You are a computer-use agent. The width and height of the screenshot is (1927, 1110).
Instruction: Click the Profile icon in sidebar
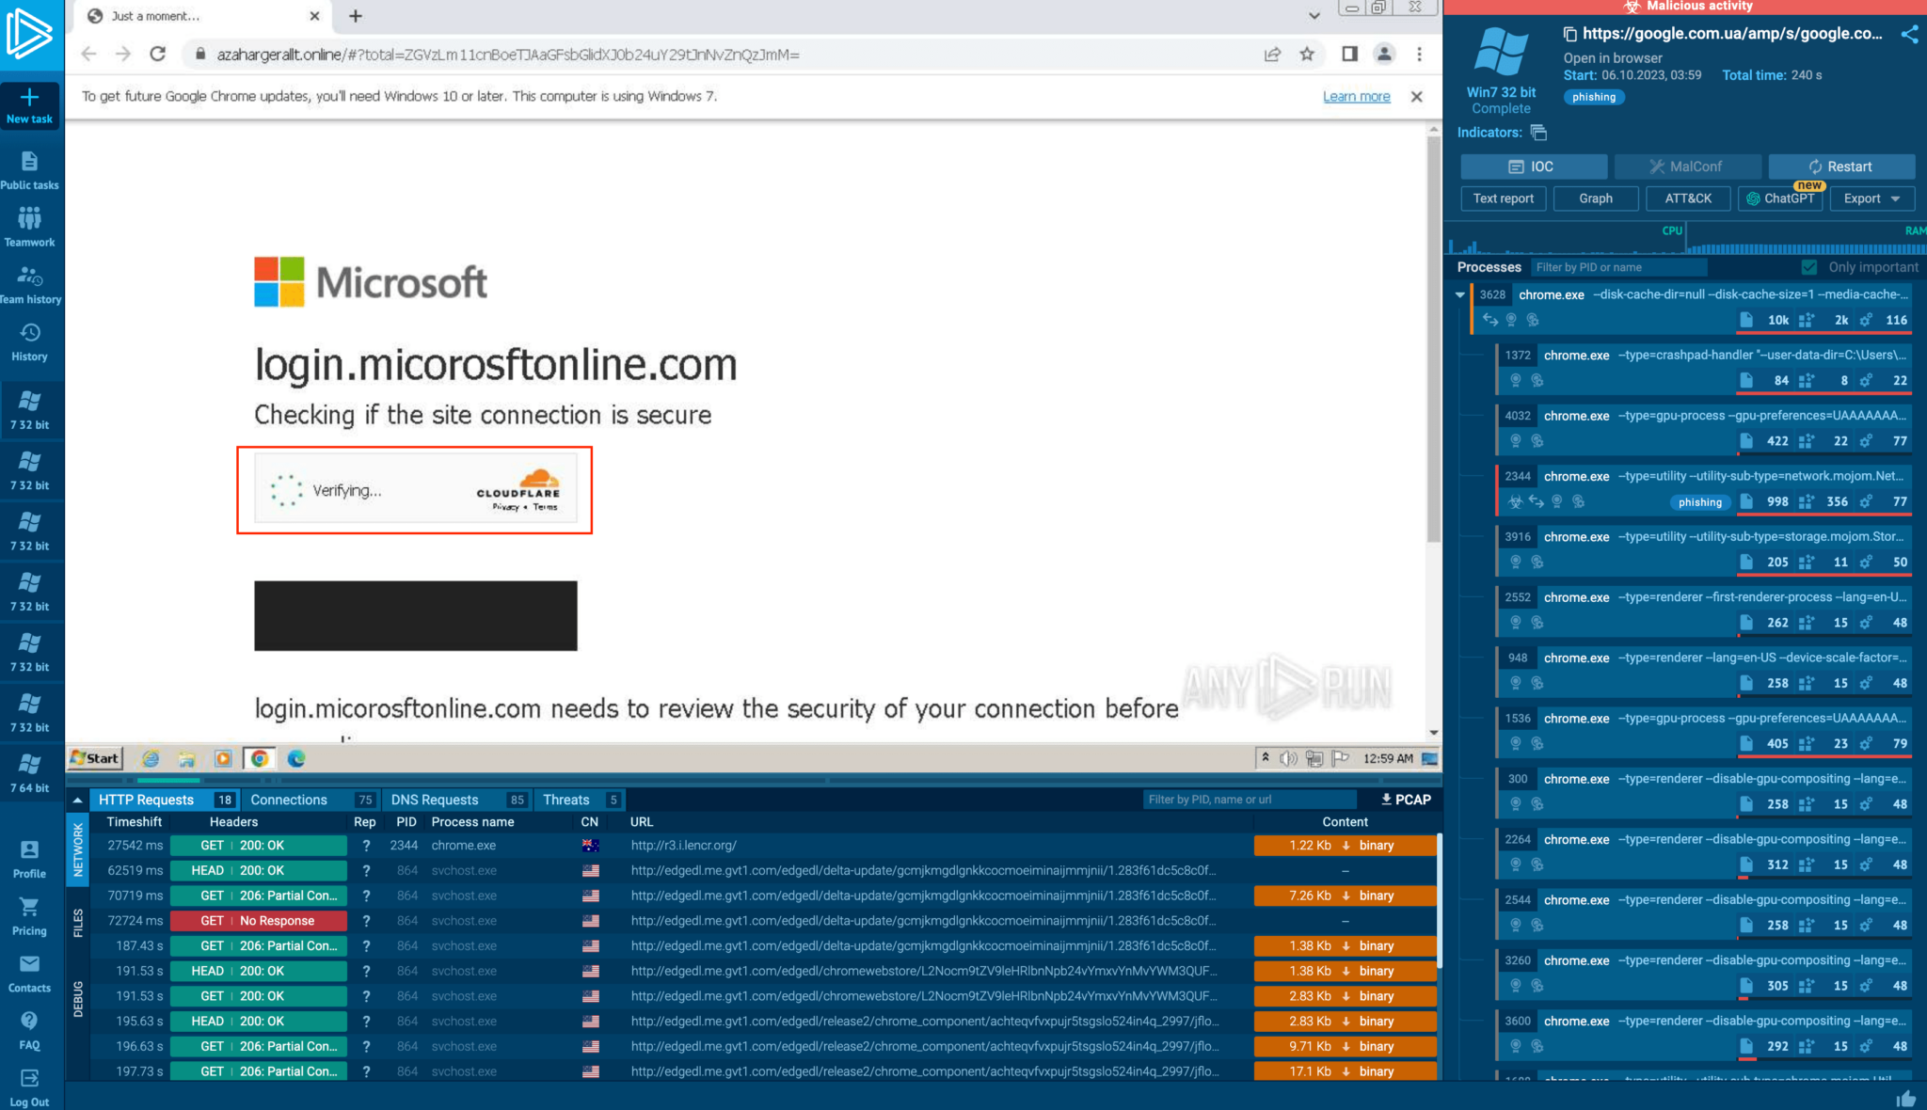[28, 856]
